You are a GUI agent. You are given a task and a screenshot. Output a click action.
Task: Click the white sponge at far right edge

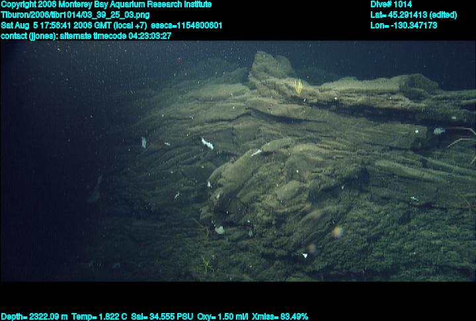point(438,131)
